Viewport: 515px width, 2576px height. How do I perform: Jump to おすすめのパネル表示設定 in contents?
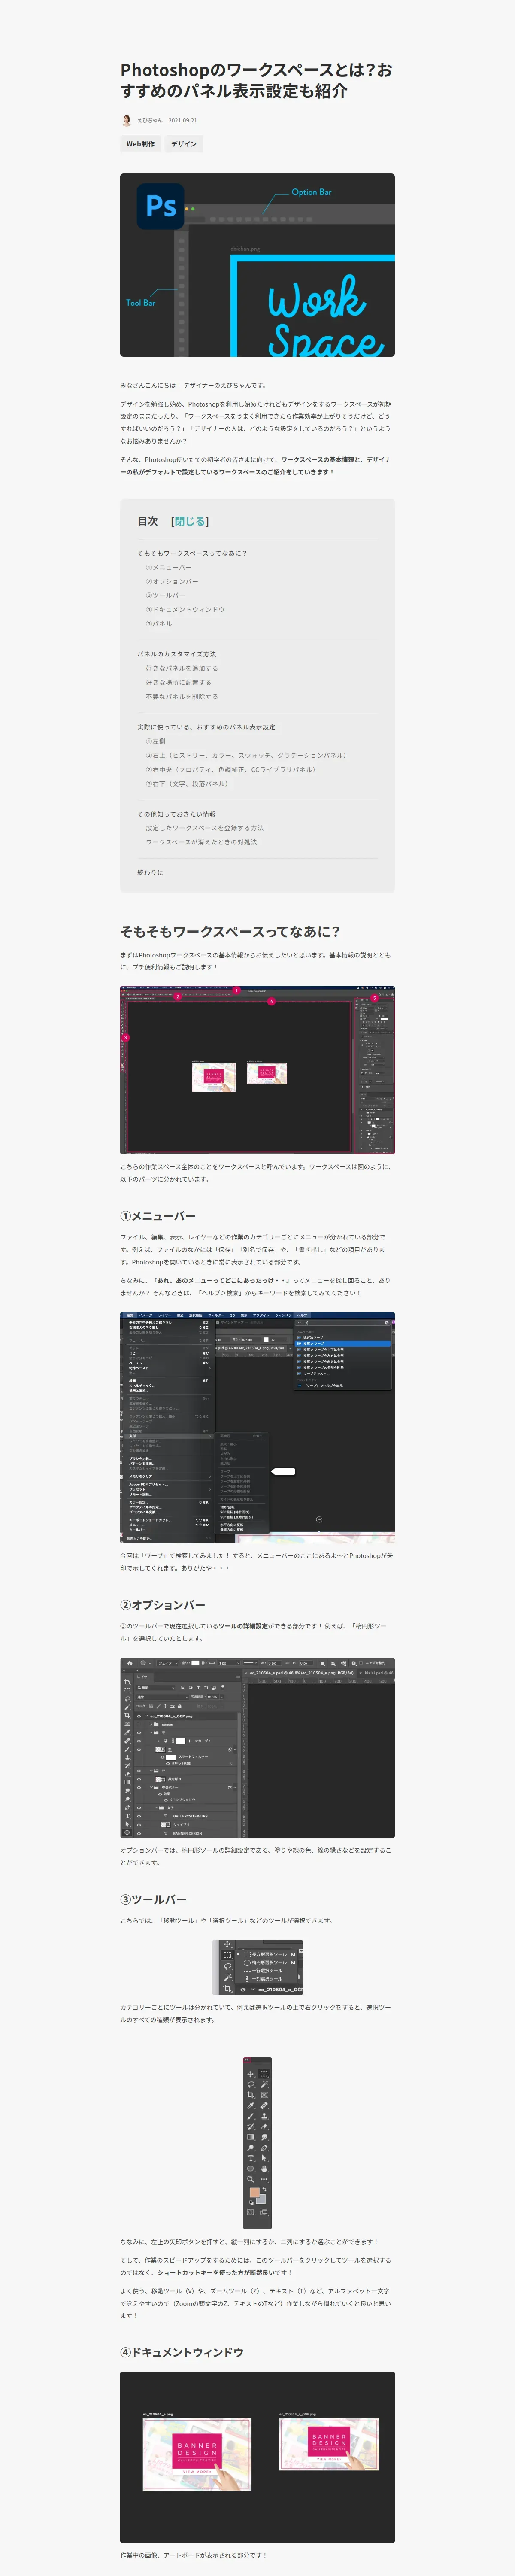coord(206,727)
